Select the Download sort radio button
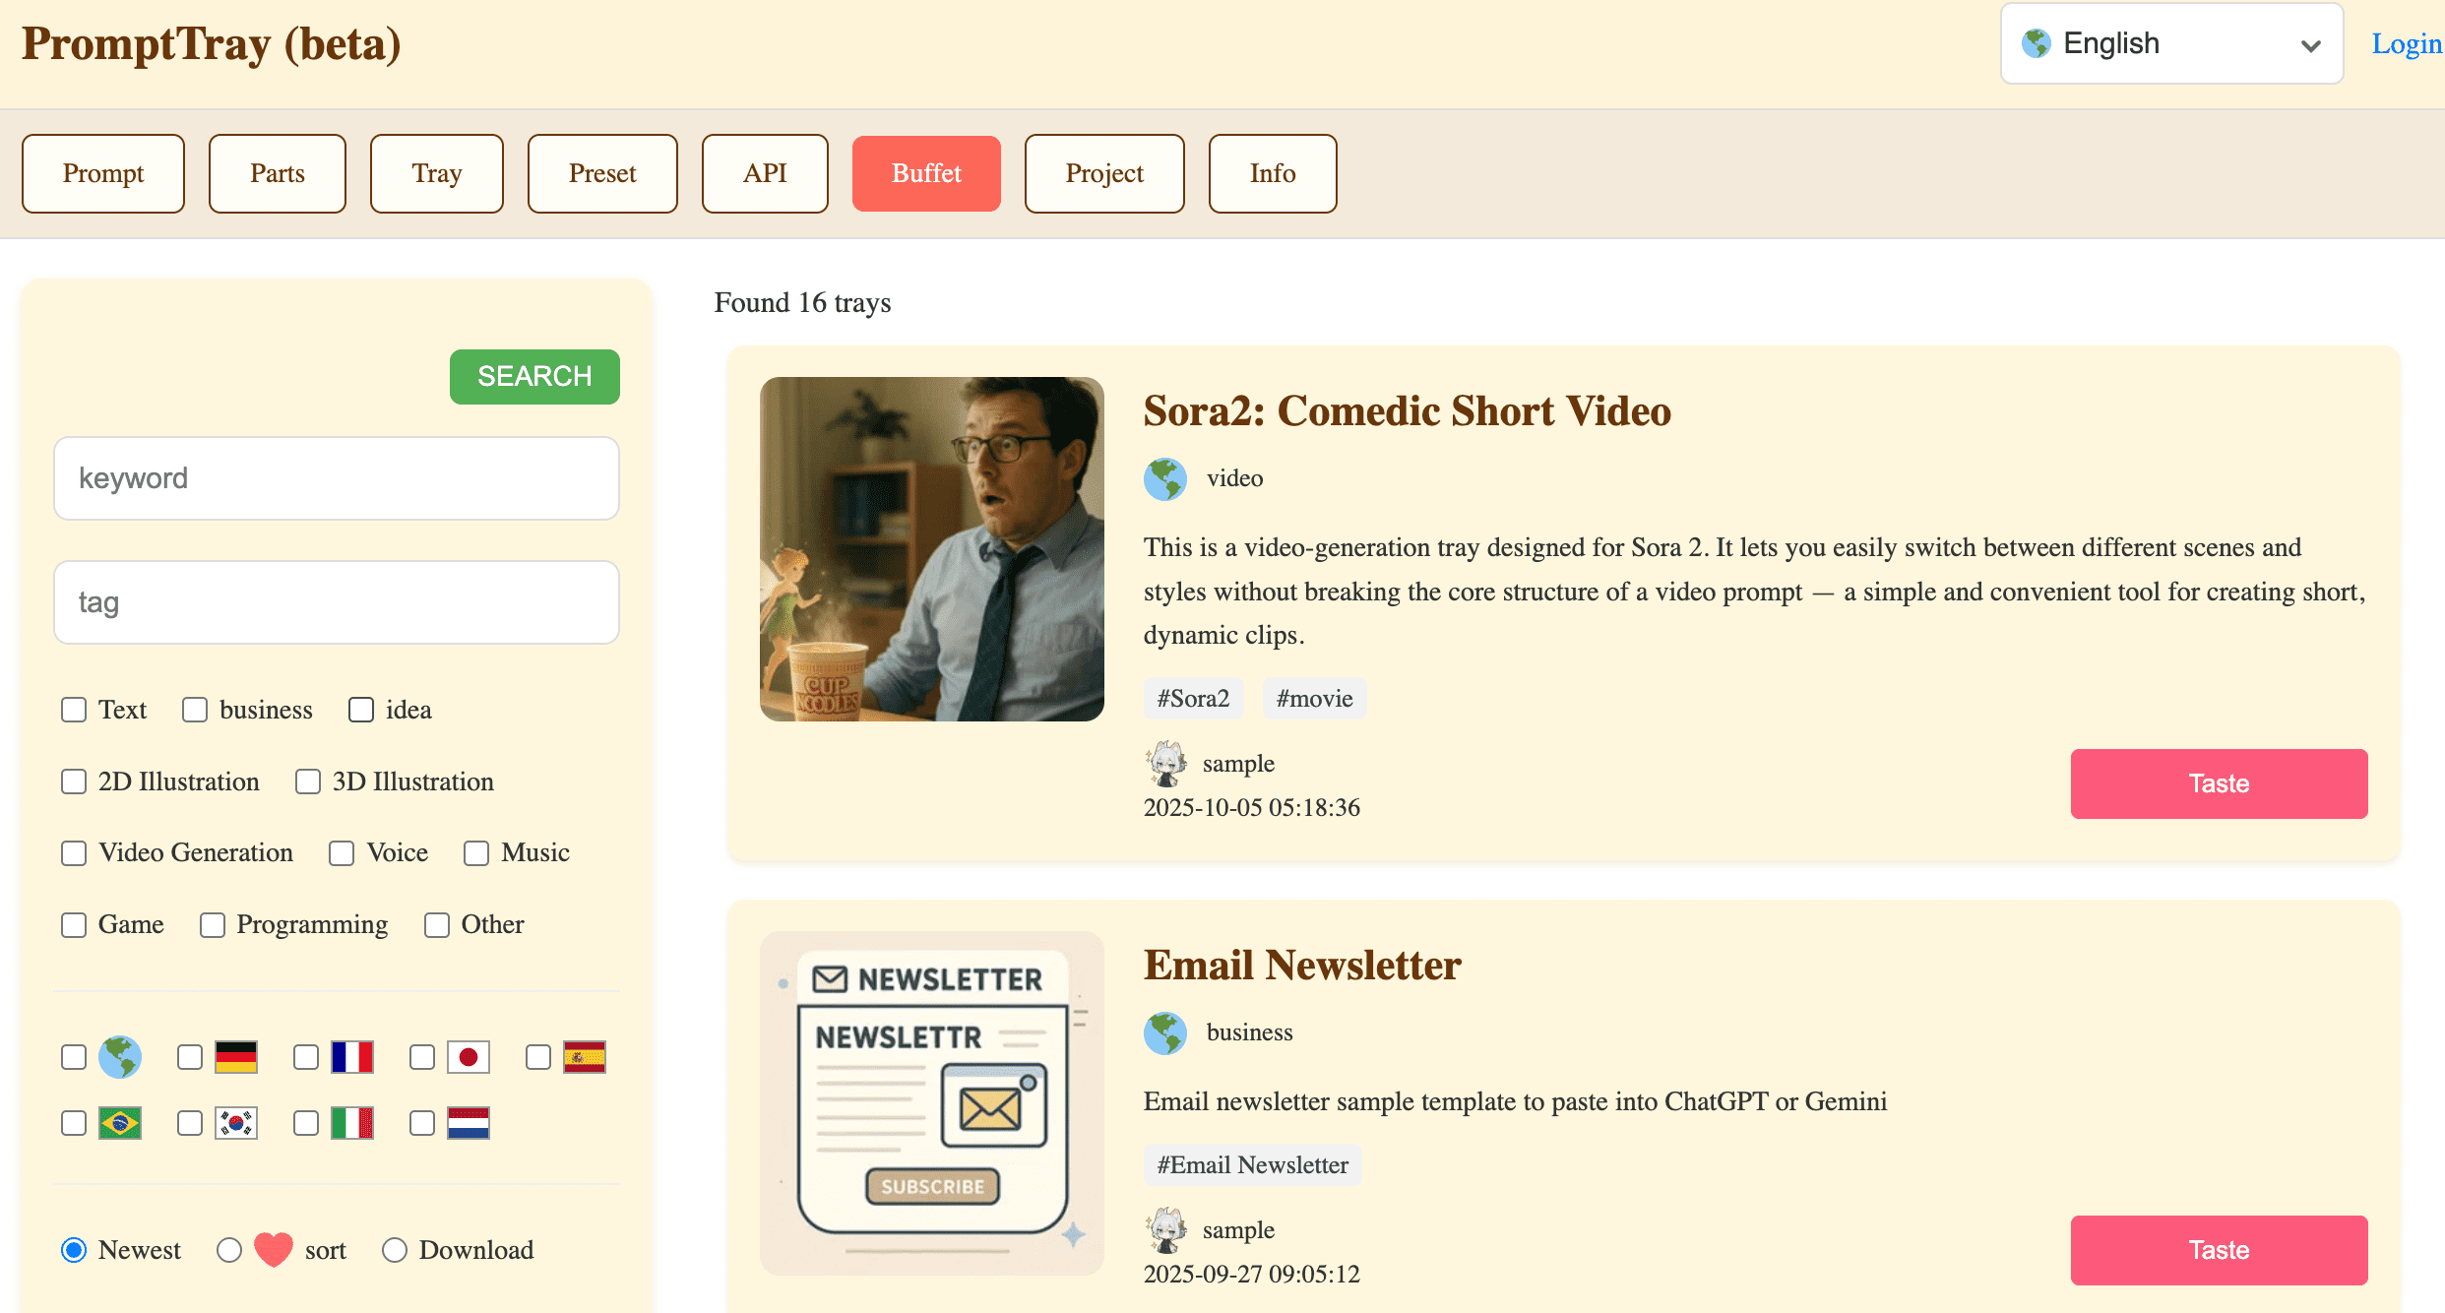This screenshot has height=1313, width=2445. (395, 1250)
